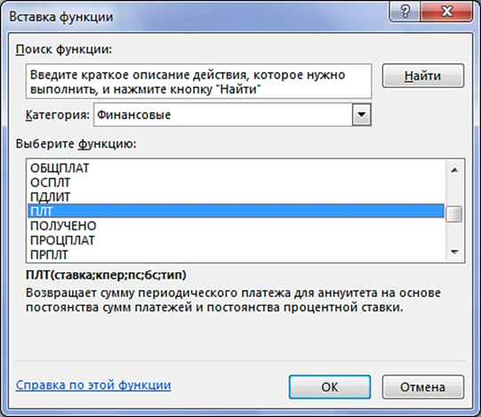Pick the ПОЛУЧЕНО function entry

pos(236,226)
